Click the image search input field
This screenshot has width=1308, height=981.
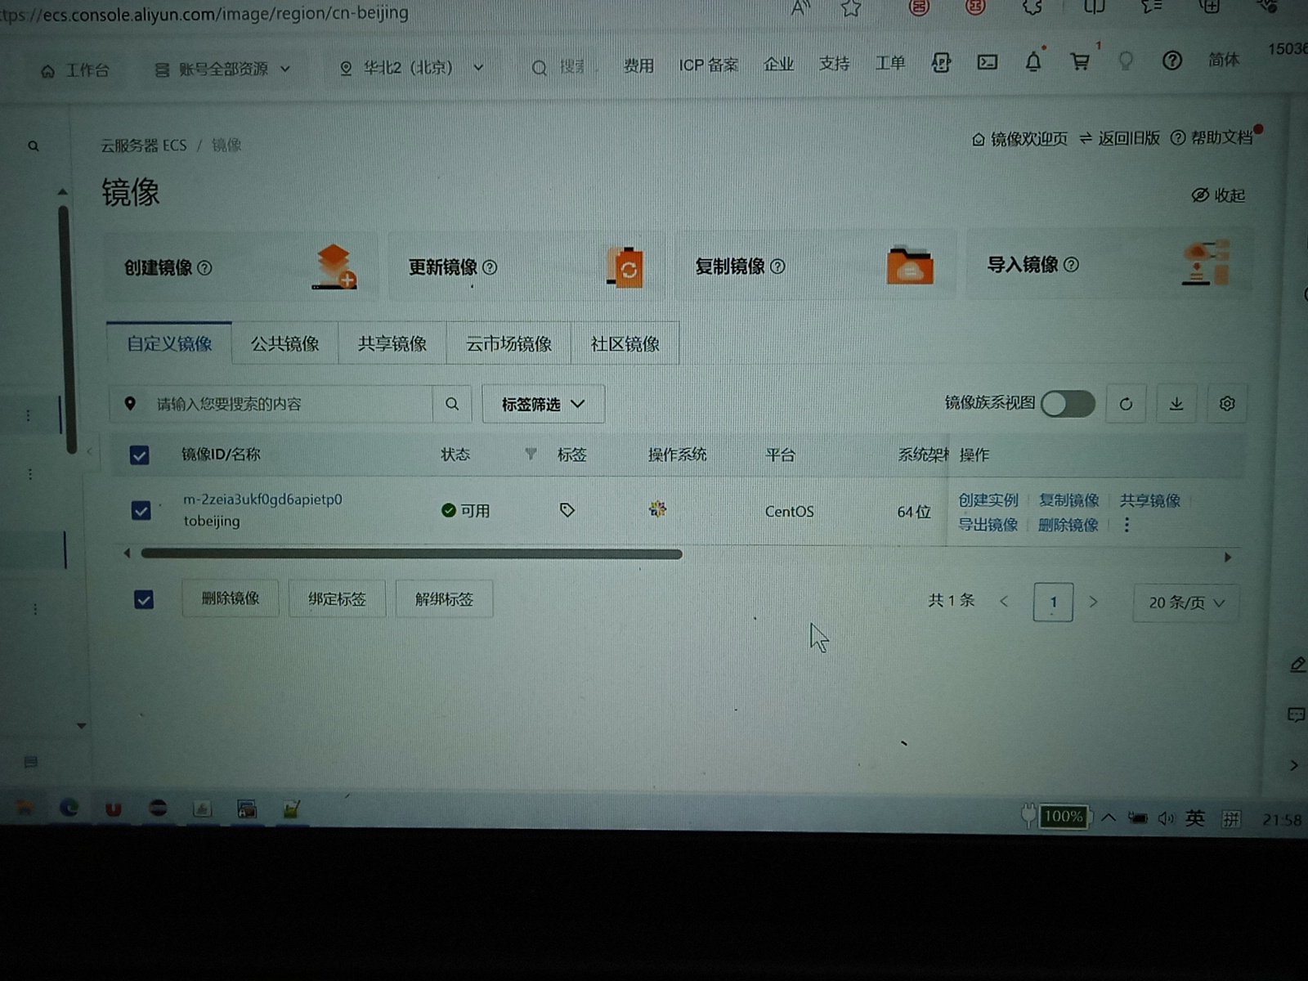click(x=290, y=404)
